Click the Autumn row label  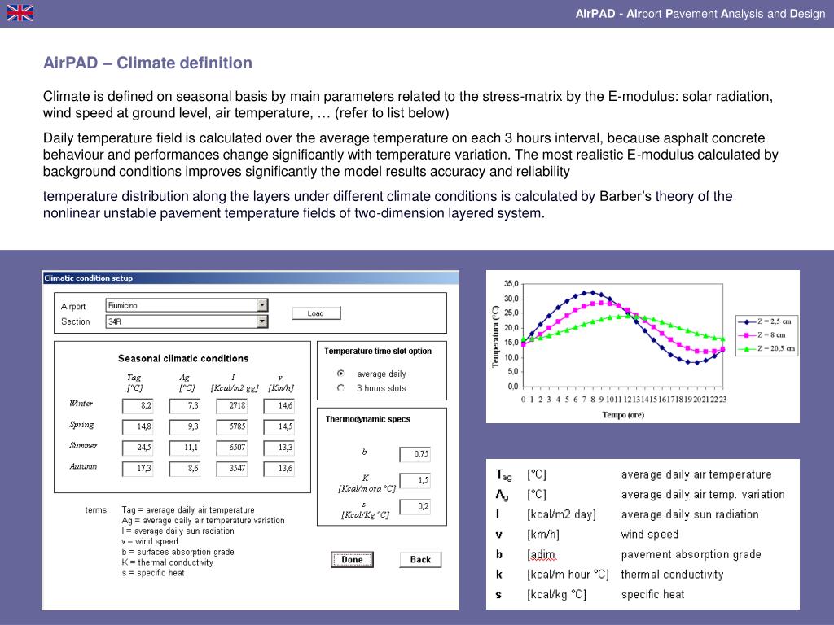tap(83, 466)
